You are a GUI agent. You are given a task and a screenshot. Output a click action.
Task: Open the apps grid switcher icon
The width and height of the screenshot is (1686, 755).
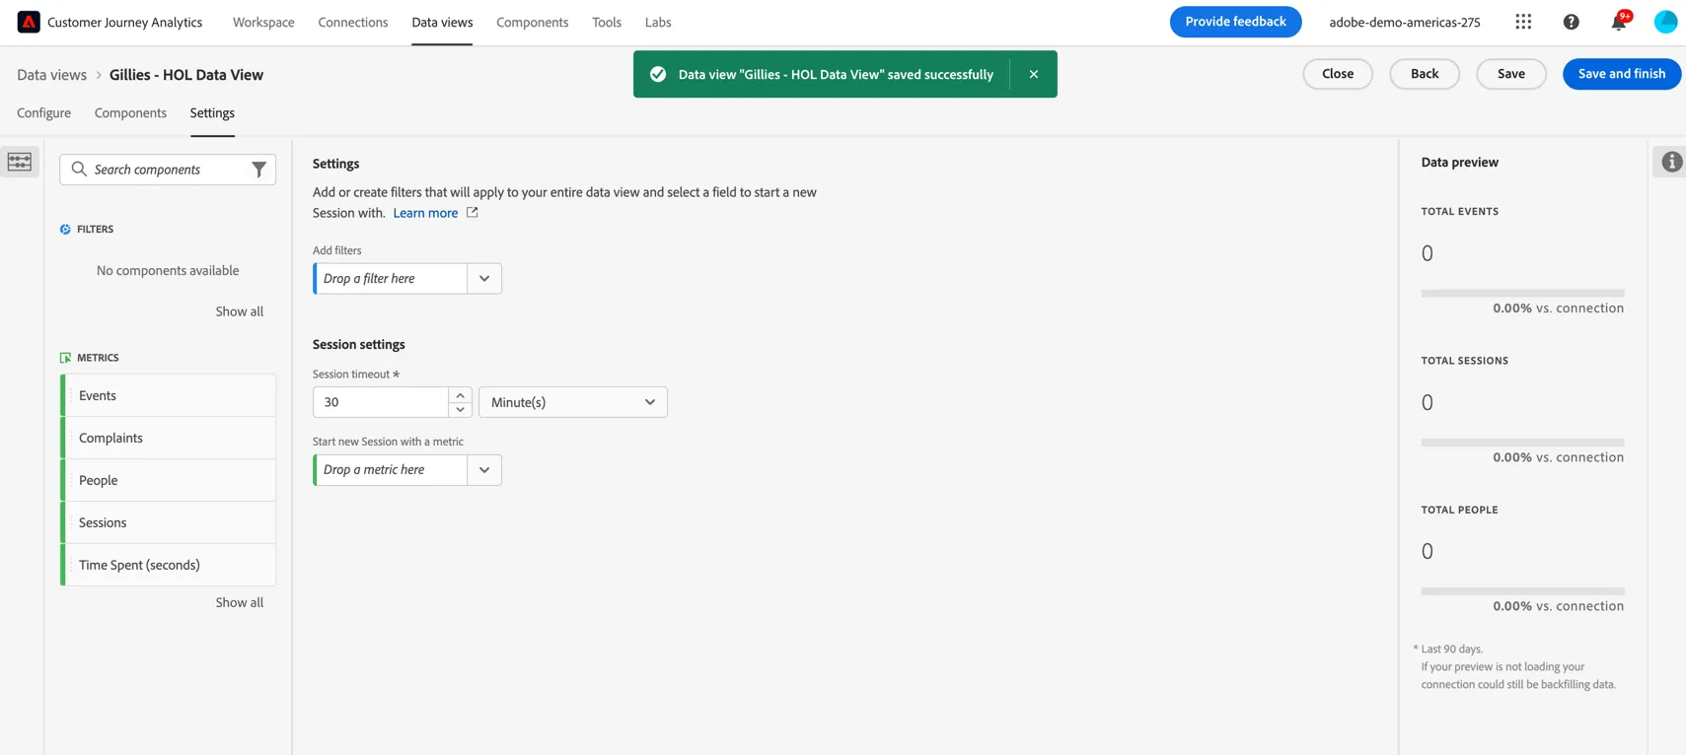(1523, 22)
